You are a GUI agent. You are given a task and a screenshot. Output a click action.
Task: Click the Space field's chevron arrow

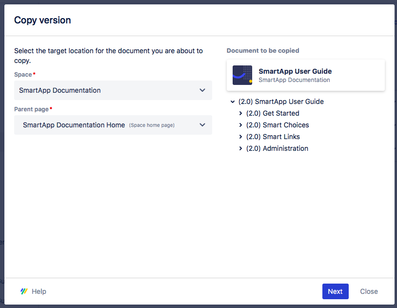pos(202,90)
